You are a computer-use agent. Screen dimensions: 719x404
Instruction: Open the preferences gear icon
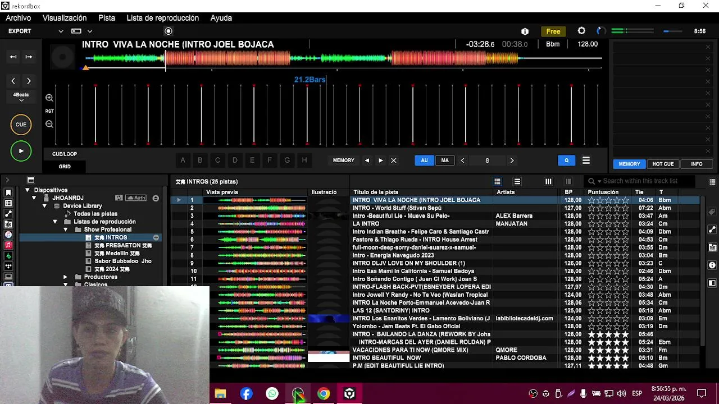(x=581, y=31)
